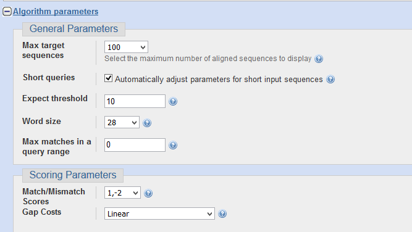Viewport: 412px width, 232px height.
Task: Click help icon beside Expect threshold field
Action: [173, 101]
